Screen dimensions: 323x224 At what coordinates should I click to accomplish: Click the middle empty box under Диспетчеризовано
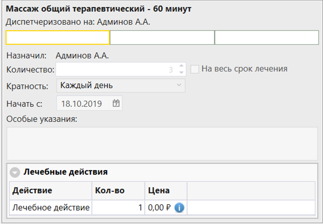click(162, 38)
